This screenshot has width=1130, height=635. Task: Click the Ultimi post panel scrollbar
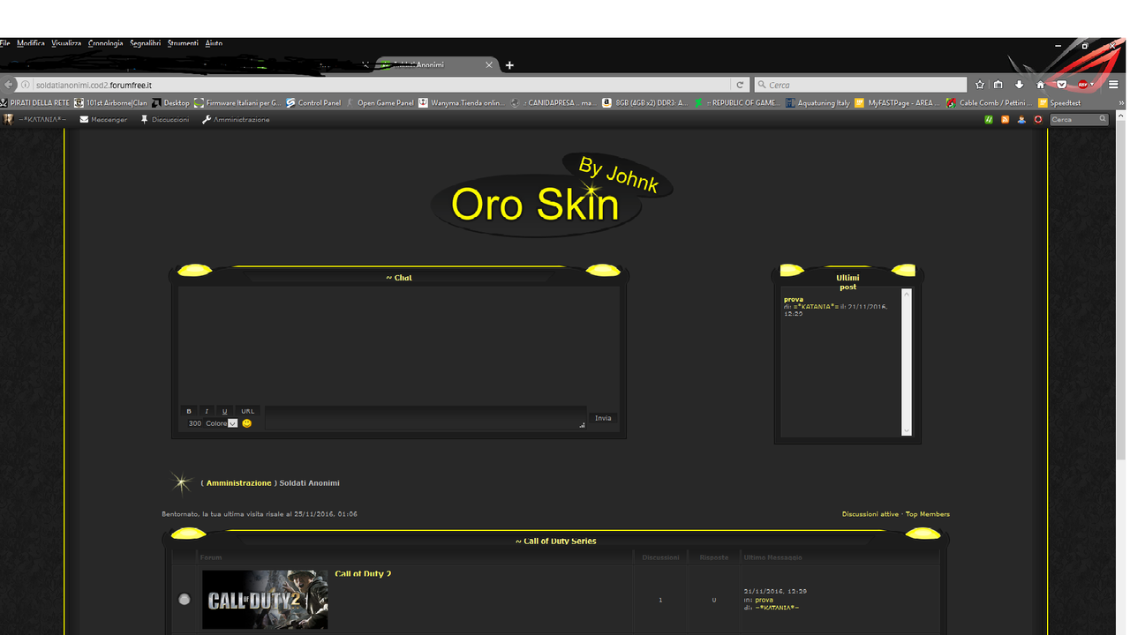[x=906, y=362]
